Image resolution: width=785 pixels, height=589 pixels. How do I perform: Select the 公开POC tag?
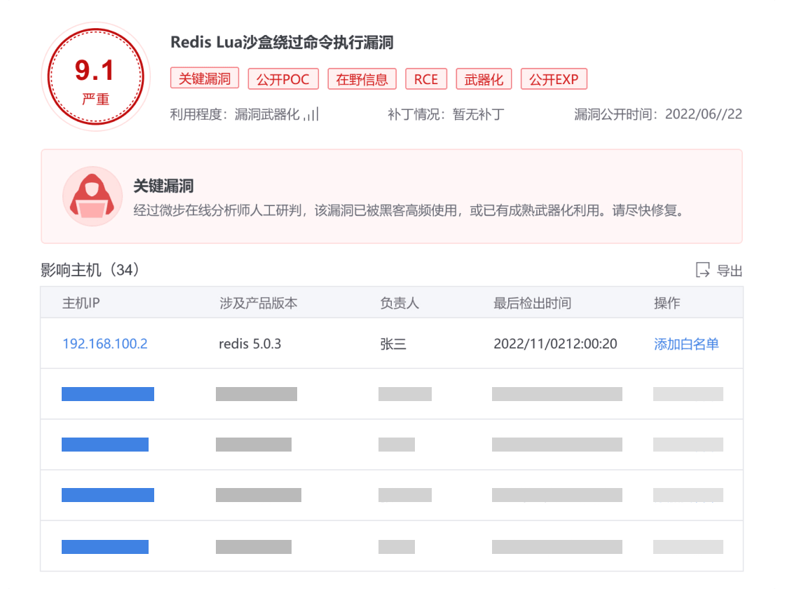pos(283,79)
